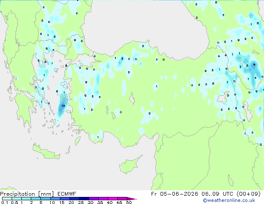
Task: Click the date 'Fr 05-06-2026'
Action: (x=174, y=194)
